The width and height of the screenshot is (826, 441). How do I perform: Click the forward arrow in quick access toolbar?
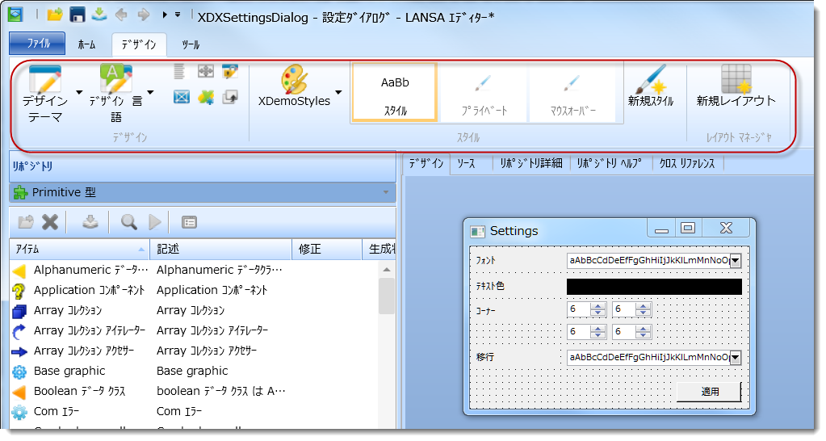(143, 15)
